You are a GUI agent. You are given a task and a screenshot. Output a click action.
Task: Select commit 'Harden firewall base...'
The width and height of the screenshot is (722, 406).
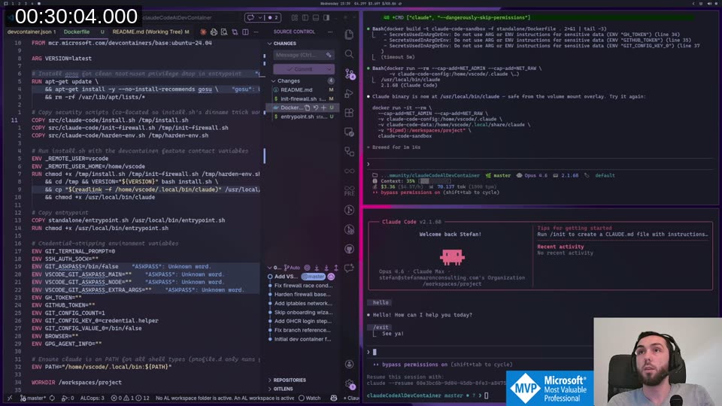pyautogui.click(x=302, y=294)
